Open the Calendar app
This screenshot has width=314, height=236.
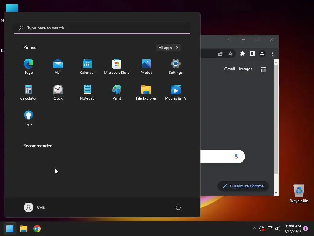(87, 66)
